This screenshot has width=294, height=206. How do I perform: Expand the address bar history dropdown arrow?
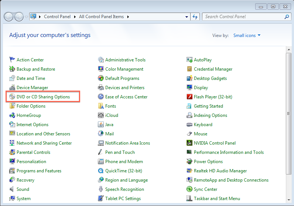[x=187, y=17]
